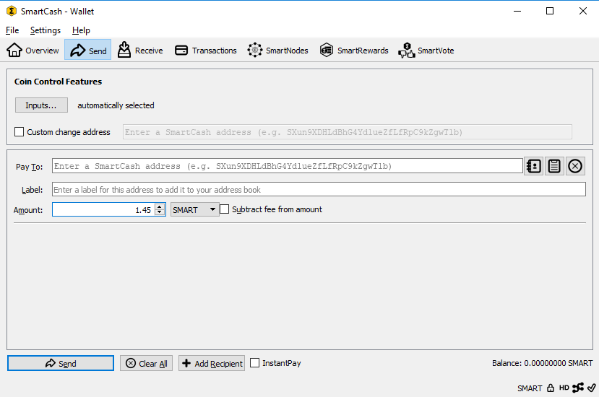
Task: Click the Coin Control Features heading
Action: [58, 82]
